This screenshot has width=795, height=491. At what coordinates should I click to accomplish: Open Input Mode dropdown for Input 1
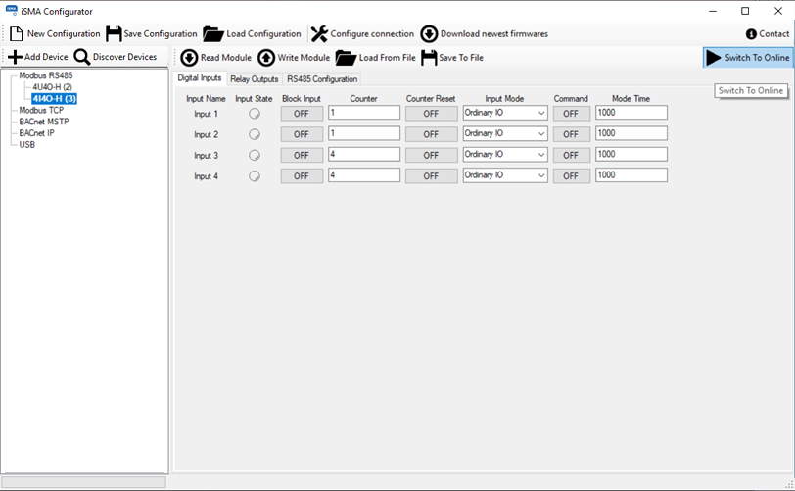click(x=505, y=114)
